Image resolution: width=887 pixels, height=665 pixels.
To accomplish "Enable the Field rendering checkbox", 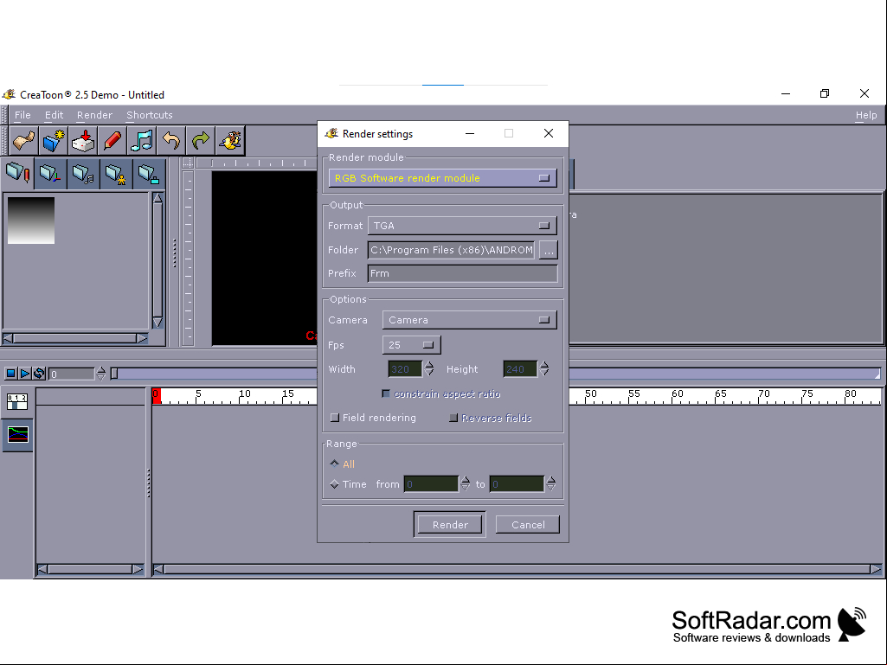I will [x=335, y=418].
